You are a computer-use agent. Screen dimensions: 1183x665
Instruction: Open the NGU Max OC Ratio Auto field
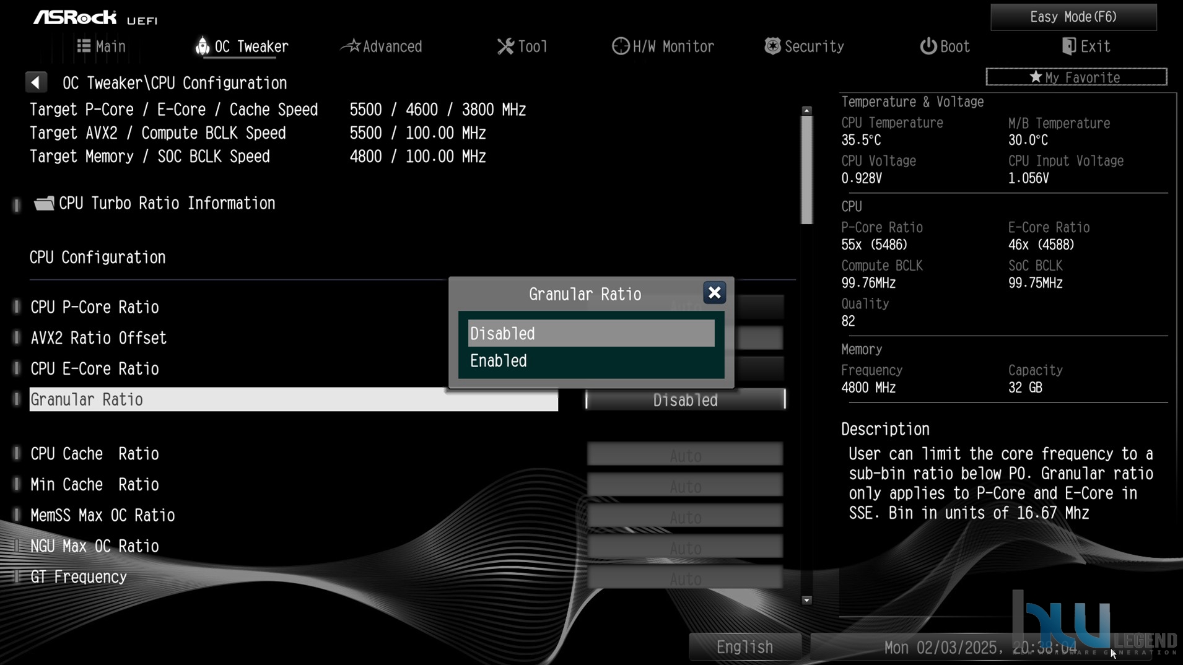[x=685, y=547]
